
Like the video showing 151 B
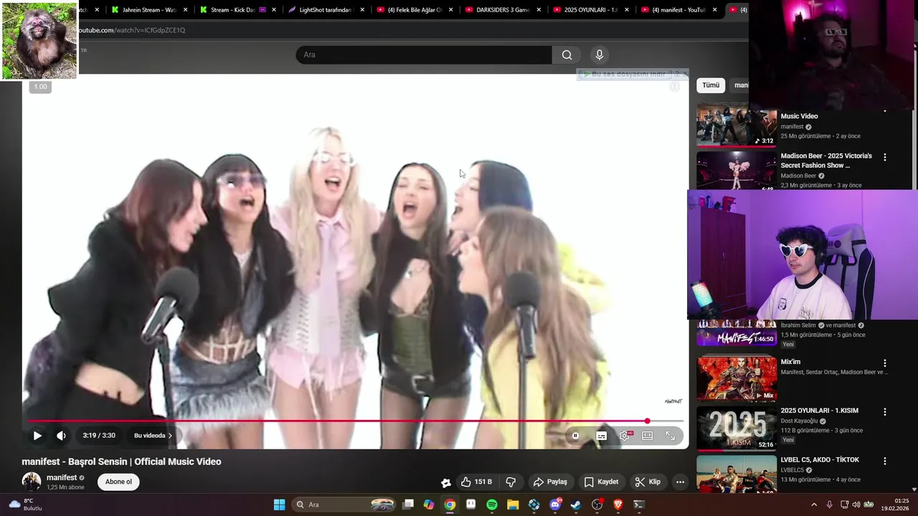point(476,482)
